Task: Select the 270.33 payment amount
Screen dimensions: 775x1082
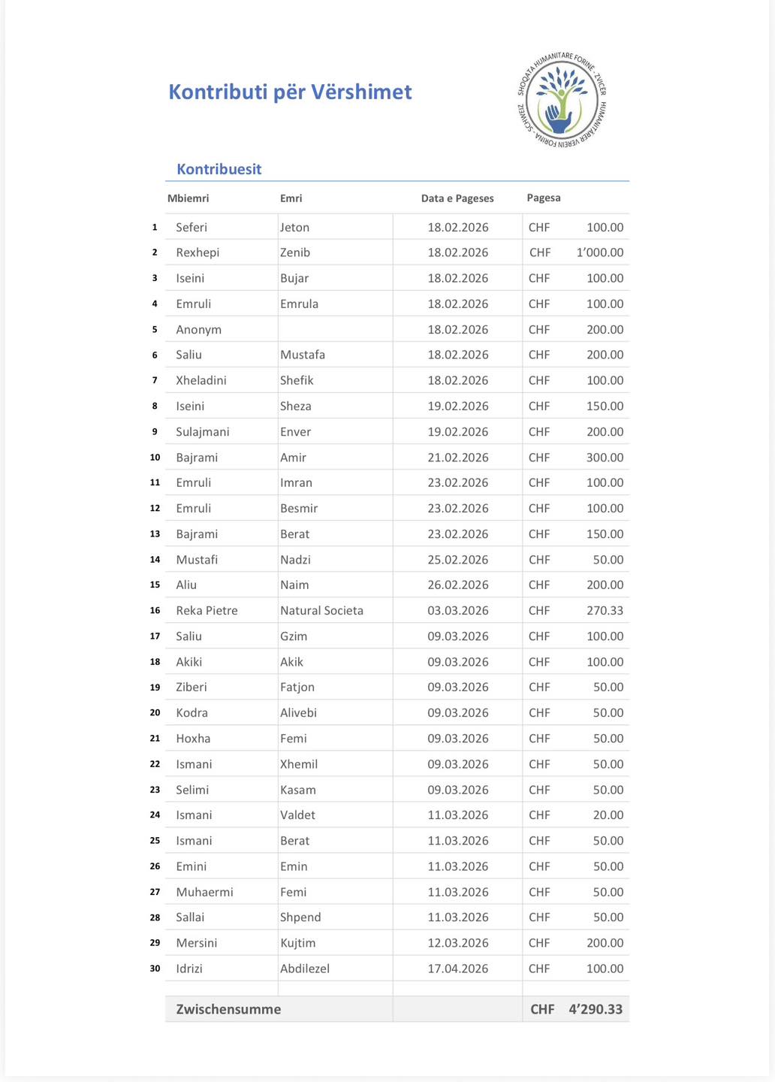Action: point(605,610)
